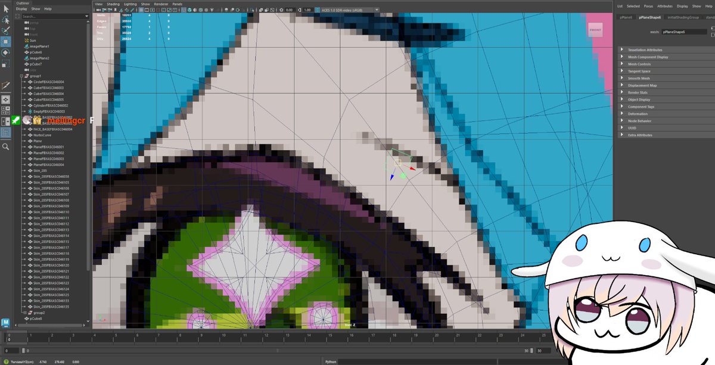Click the viewport gamma value field

307,10
